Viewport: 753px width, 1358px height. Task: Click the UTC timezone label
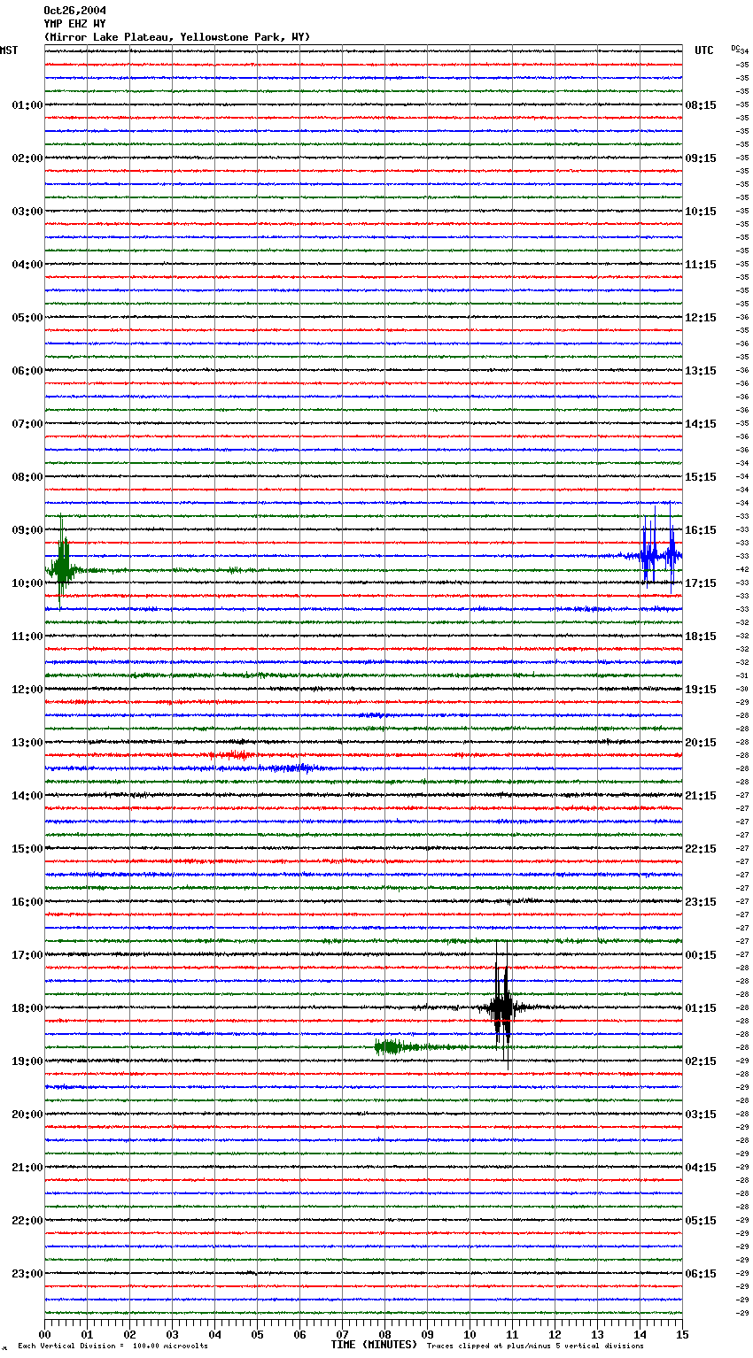(703, 50)
